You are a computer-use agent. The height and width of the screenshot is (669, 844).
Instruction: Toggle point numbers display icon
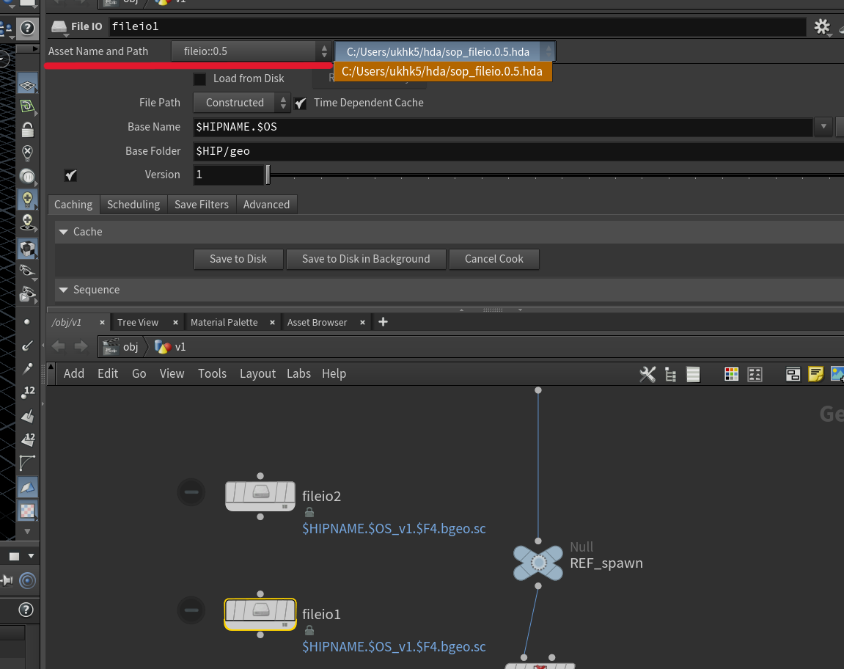coord(27,392)
